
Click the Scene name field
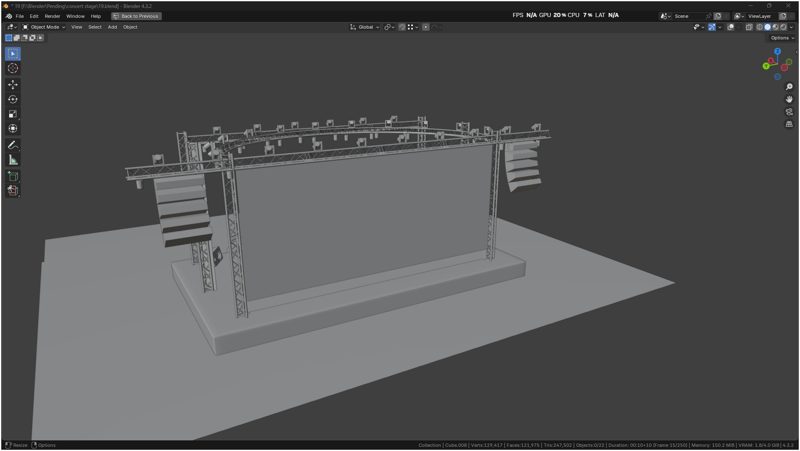(x=688, y=16)
